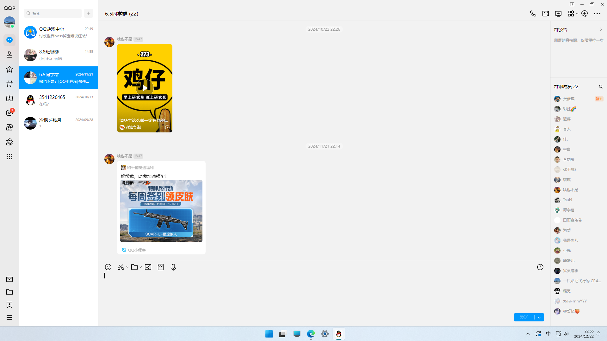Viewport: 607px width, 341px height.
Task: Open the 8.8班级群 conversation
Action: tap(59, 55)
